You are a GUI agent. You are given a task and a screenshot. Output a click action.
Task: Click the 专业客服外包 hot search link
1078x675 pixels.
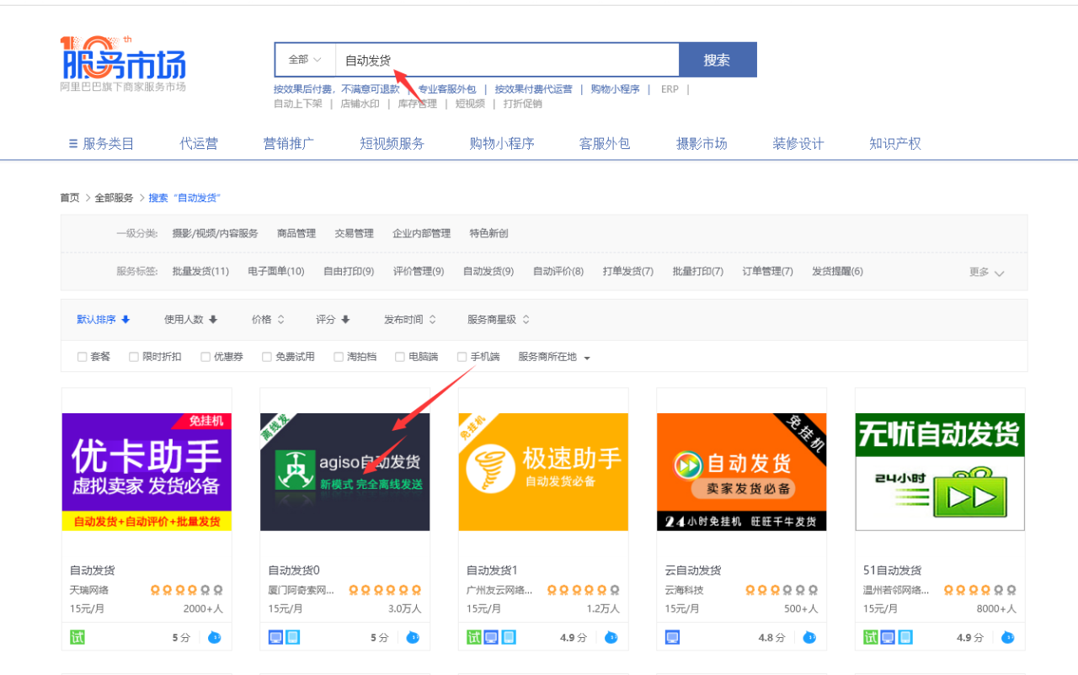pos(447,89)
